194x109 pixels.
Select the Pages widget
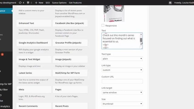[70, 90]
